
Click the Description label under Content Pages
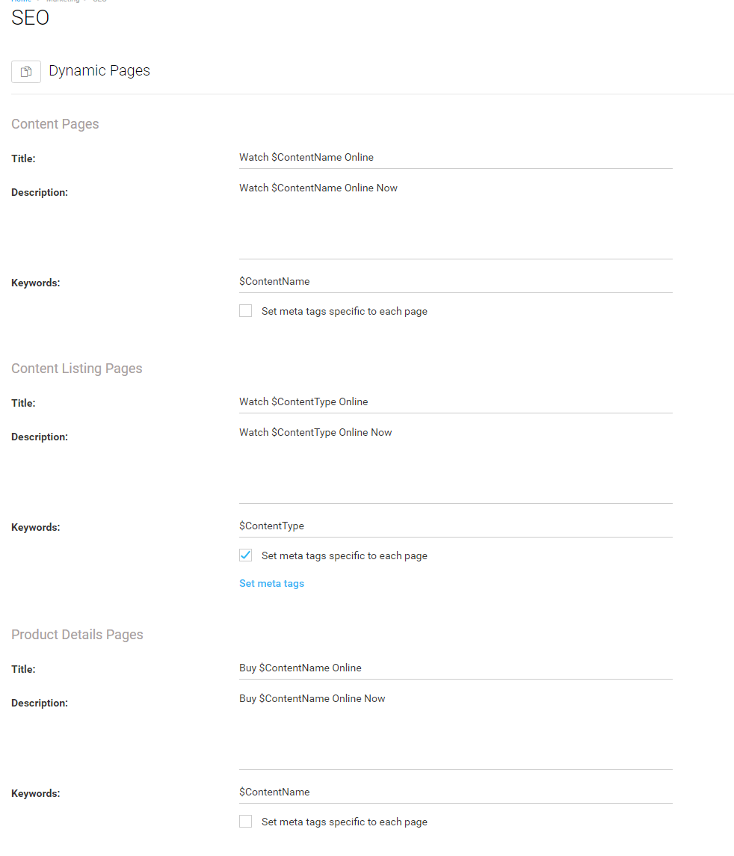point(40,193)
